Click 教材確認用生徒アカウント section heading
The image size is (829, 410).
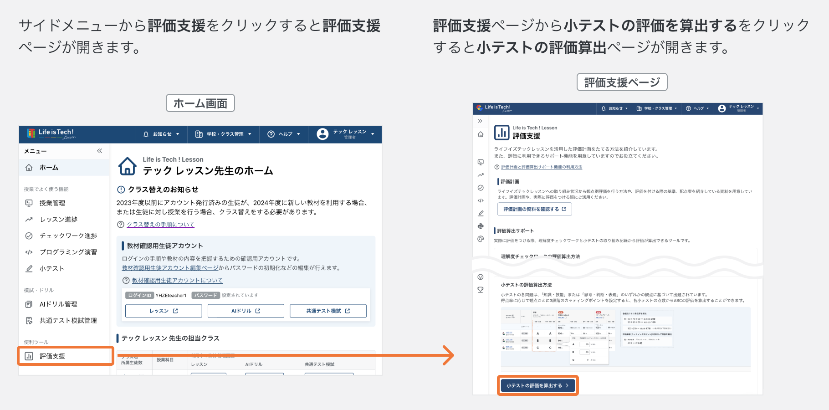click(165, 246)
